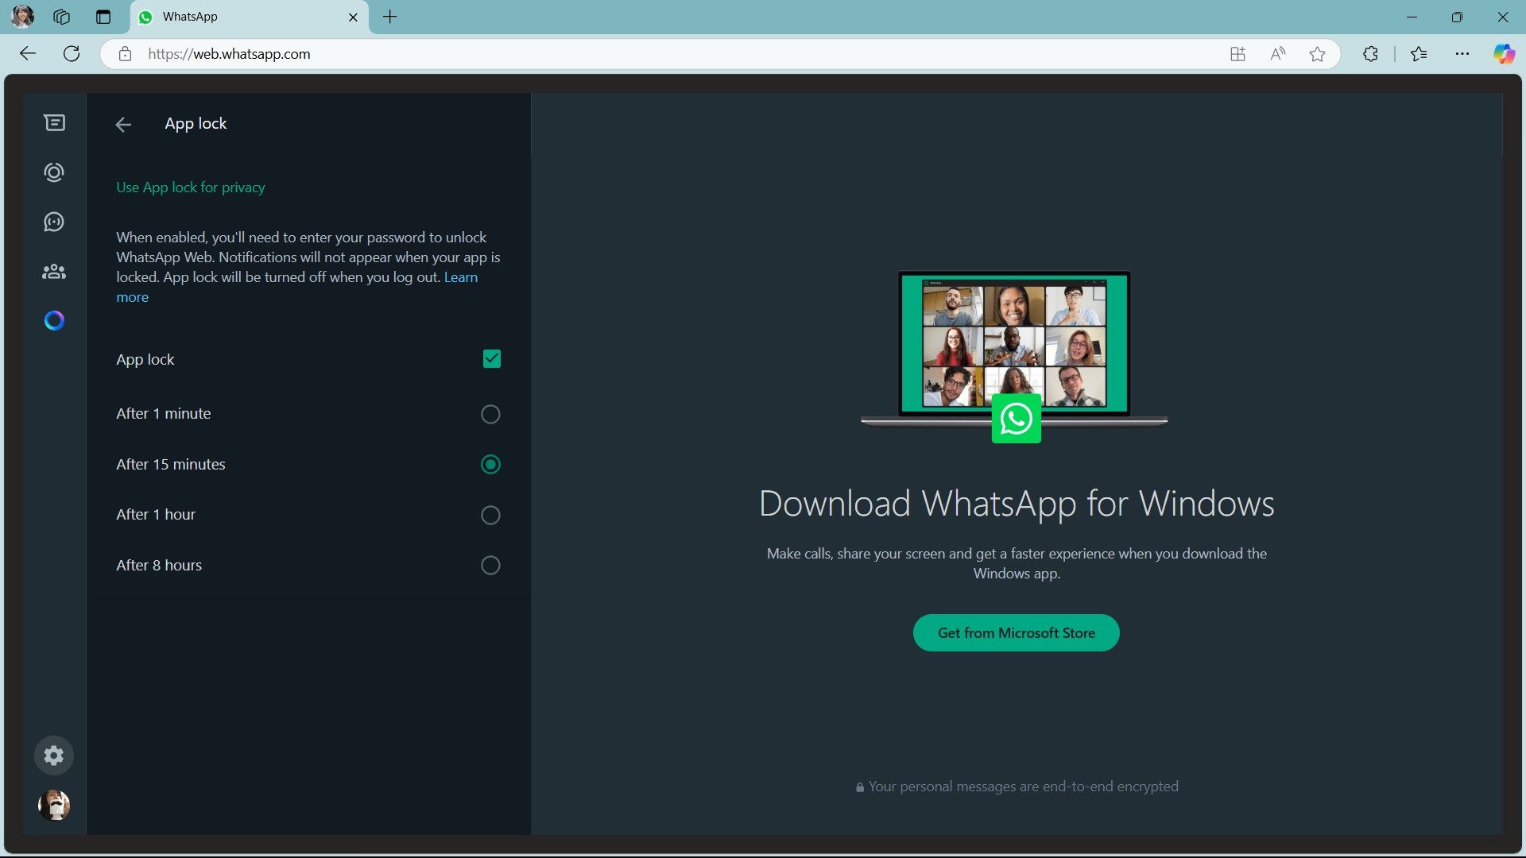Uncheck the App lock checkbox
The height and width of the screenshot is (858, 1526).
(492, 359)
